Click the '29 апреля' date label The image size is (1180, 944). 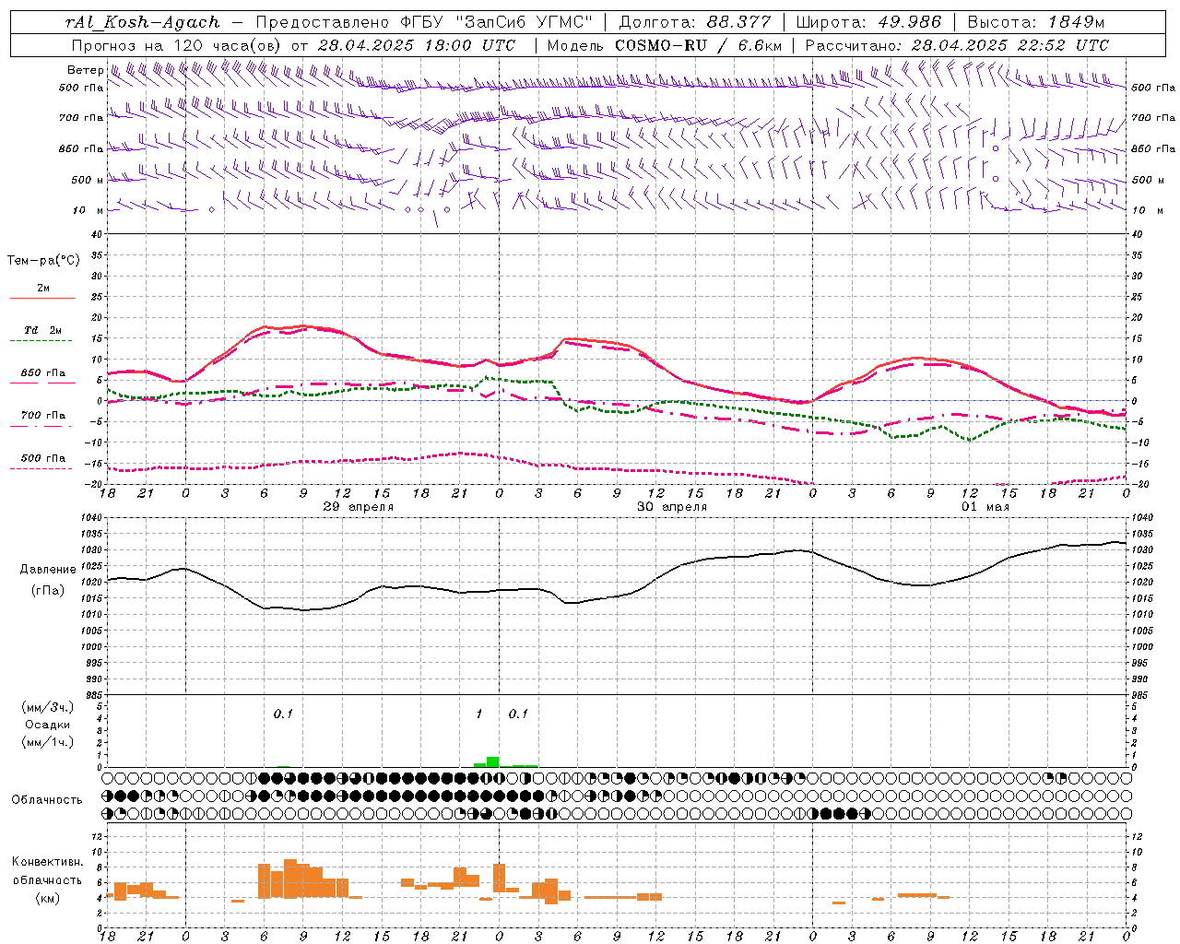pyautogui.click(x=358, y=507)
